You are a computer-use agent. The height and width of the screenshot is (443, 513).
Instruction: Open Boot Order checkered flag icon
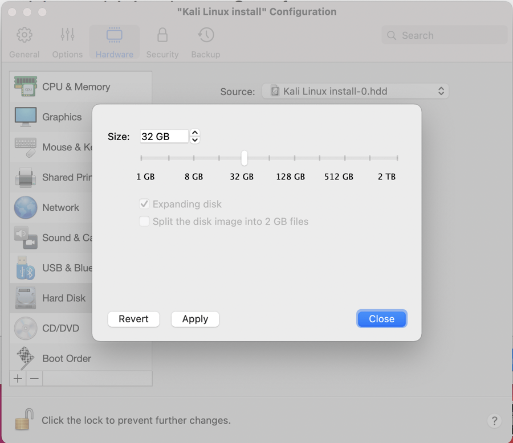[26, 358]
